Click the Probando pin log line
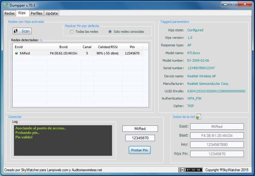The width and height of the screenshot is (255, 176). click(27, 133)
